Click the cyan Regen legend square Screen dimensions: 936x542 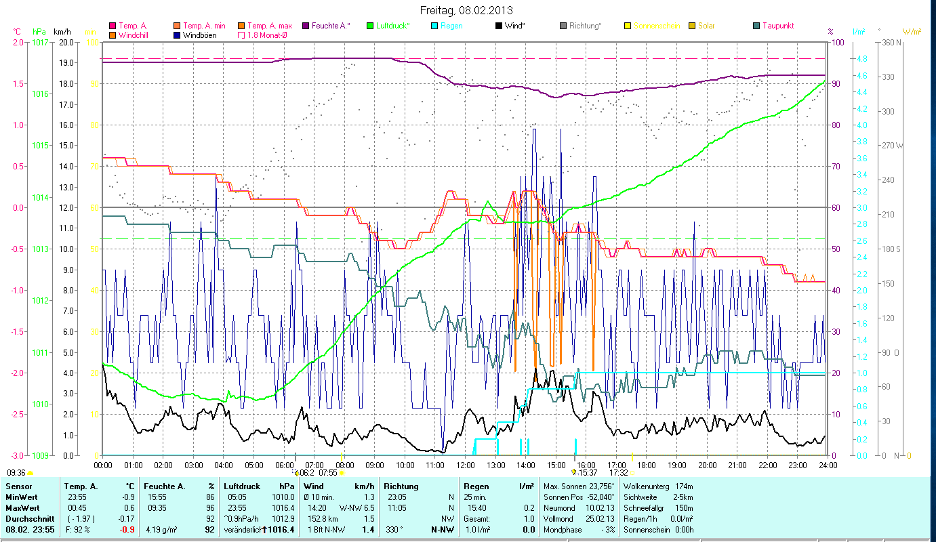pyautogui.click(x=434, y=26)
